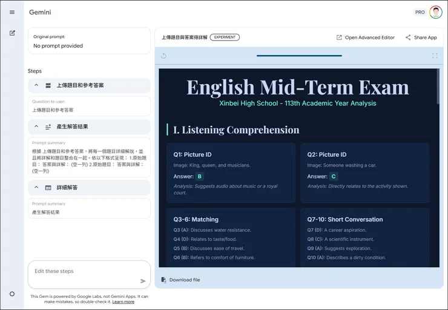Click the generate icon beside 產生解答結果
Viewport: 448px width, 310px height.
[48, 127]
